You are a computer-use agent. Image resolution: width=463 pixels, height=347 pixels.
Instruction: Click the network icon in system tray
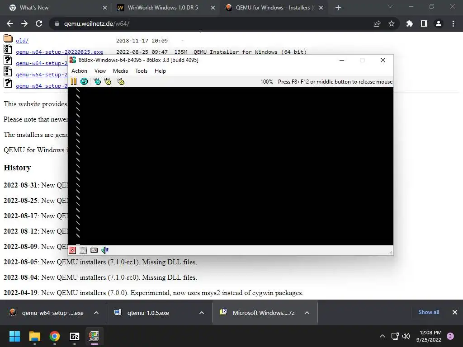pos(395,336)
